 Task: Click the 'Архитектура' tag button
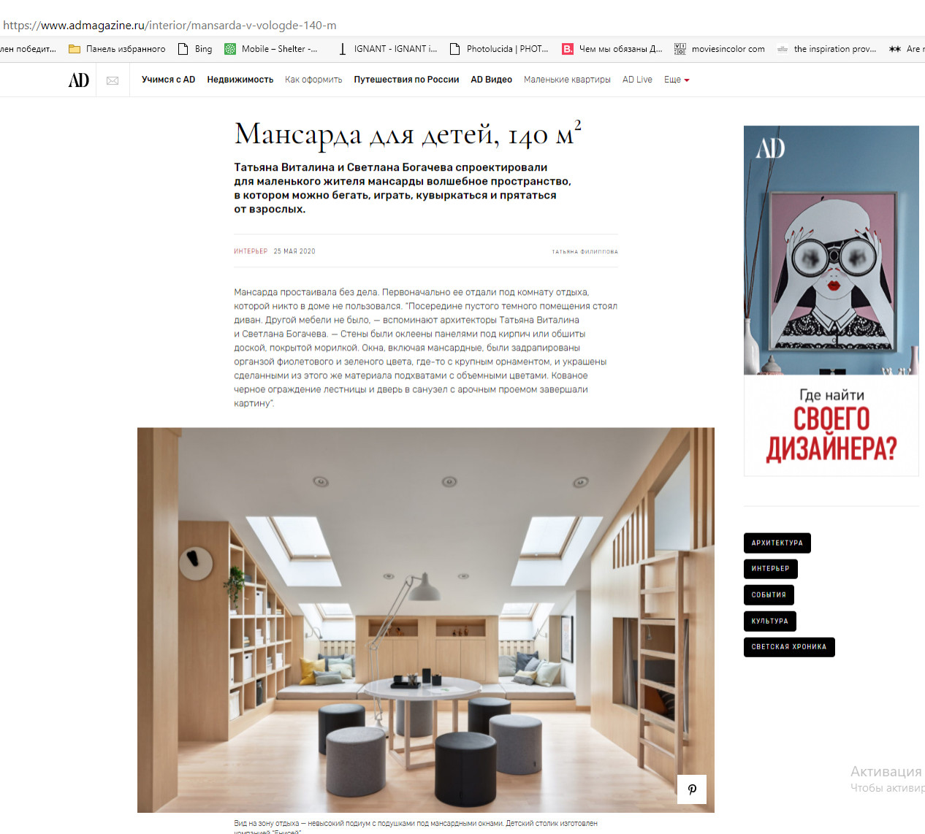pos(777,543)
